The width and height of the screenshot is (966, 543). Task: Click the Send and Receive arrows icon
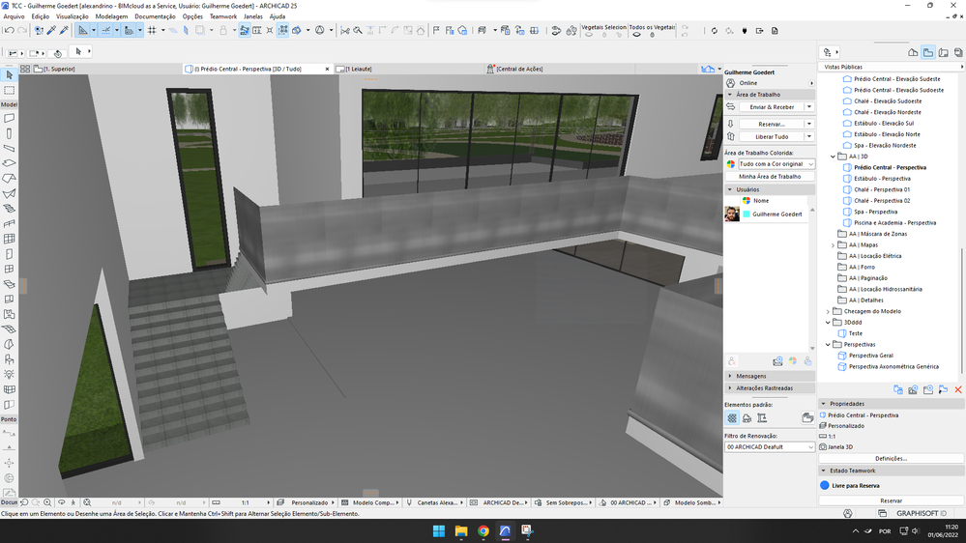731,107
